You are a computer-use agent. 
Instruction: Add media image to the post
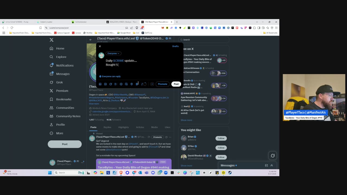[x=100, y=84]
